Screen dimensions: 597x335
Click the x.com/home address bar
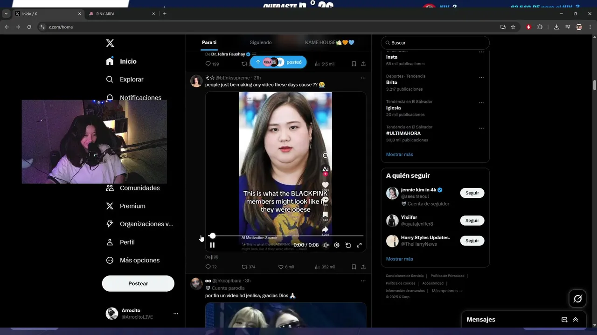tap(271, 27)
